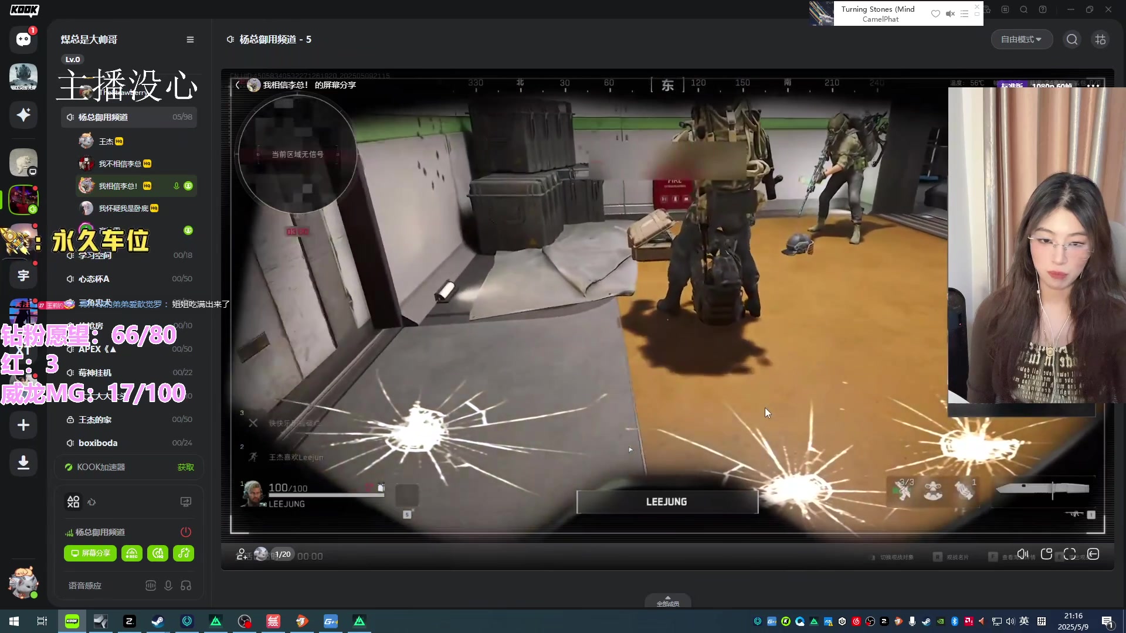Start recording with the REC button
Viewport: 1126px width, 633px height.
pyautogui.click(x=132, y=553)
